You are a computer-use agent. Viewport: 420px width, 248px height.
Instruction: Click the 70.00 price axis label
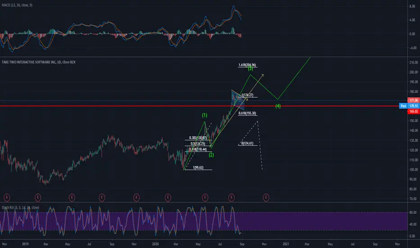tap(413, 199)
